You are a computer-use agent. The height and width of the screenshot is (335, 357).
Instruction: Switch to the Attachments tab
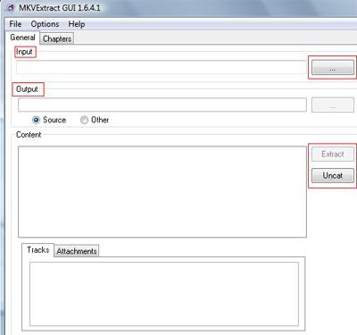[x=77, y=251]
